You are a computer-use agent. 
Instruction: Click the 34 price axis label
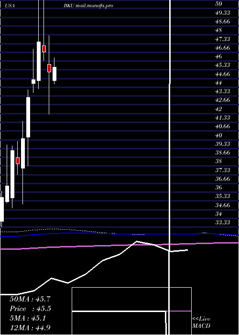(x=219, y=213)
